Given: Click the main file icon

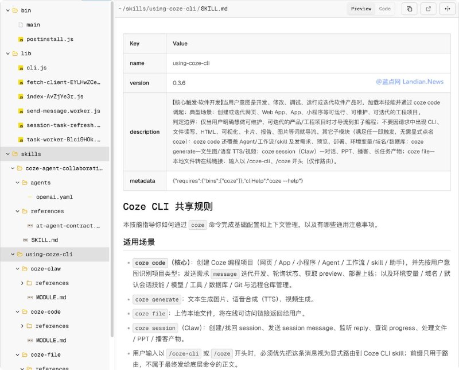Looking at the screenshot, I should click(21, 25).
